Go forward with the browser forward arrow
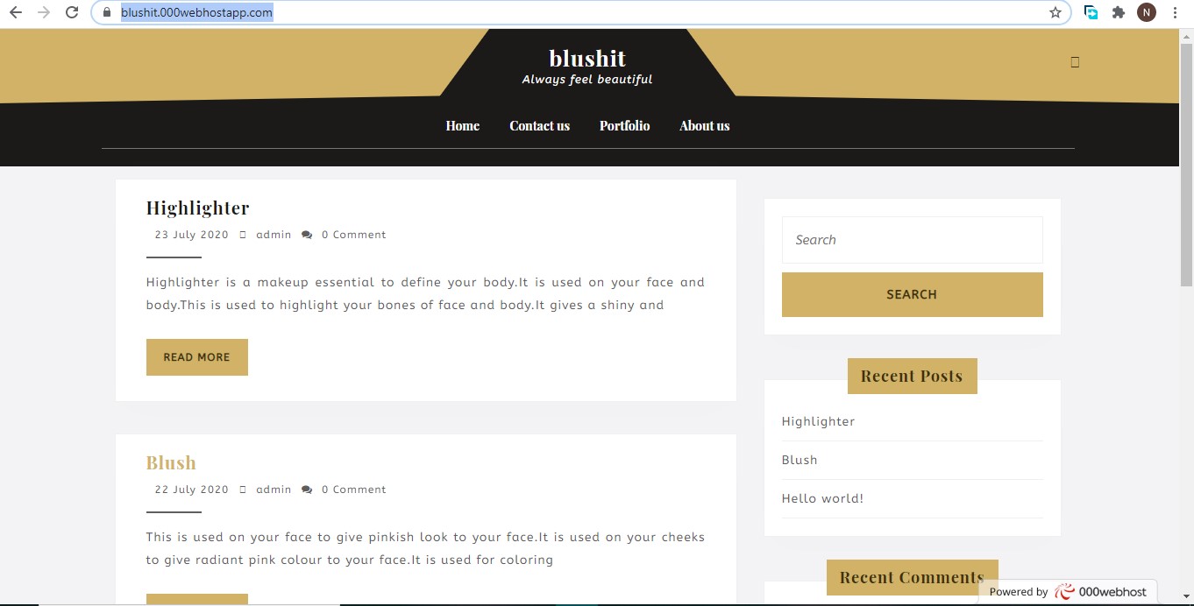The image size is (1194, 606). (x=44, y=12)
